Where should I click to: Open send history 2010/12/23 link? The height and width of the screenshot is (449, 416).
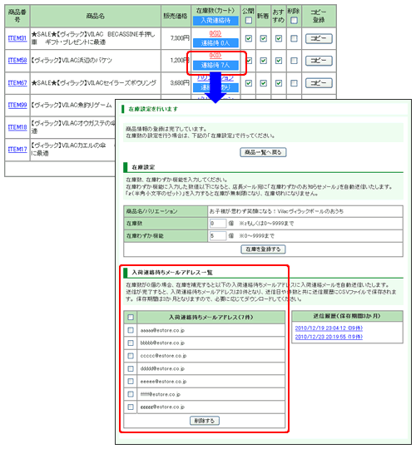(329, 337)
